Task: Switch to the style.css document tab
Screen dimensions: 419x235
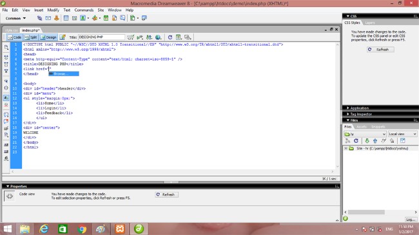Action: point(11,30)
